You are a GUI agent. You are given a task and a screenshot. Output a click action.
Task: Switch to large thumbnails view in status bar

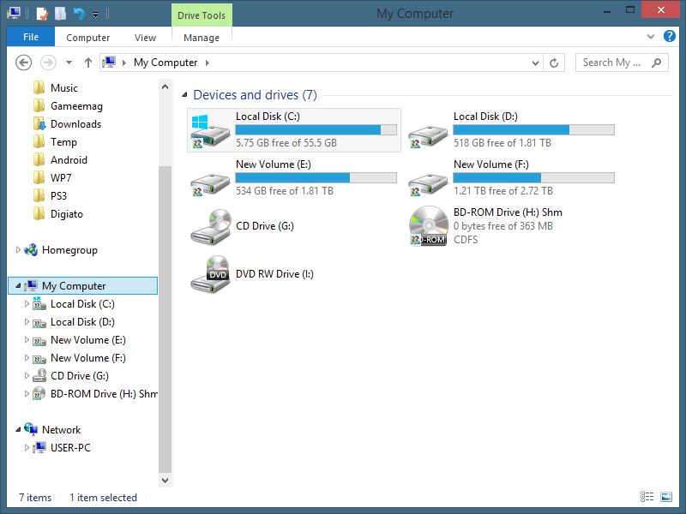[x=665, y=497]
